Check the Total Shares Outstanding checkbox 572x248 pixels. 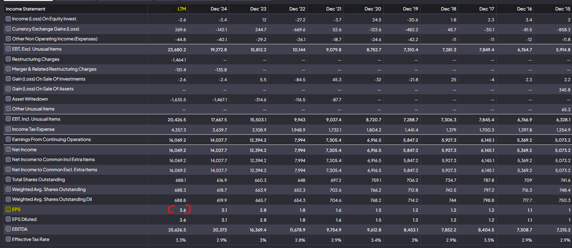pyautogui.click(x=8, y=180)
